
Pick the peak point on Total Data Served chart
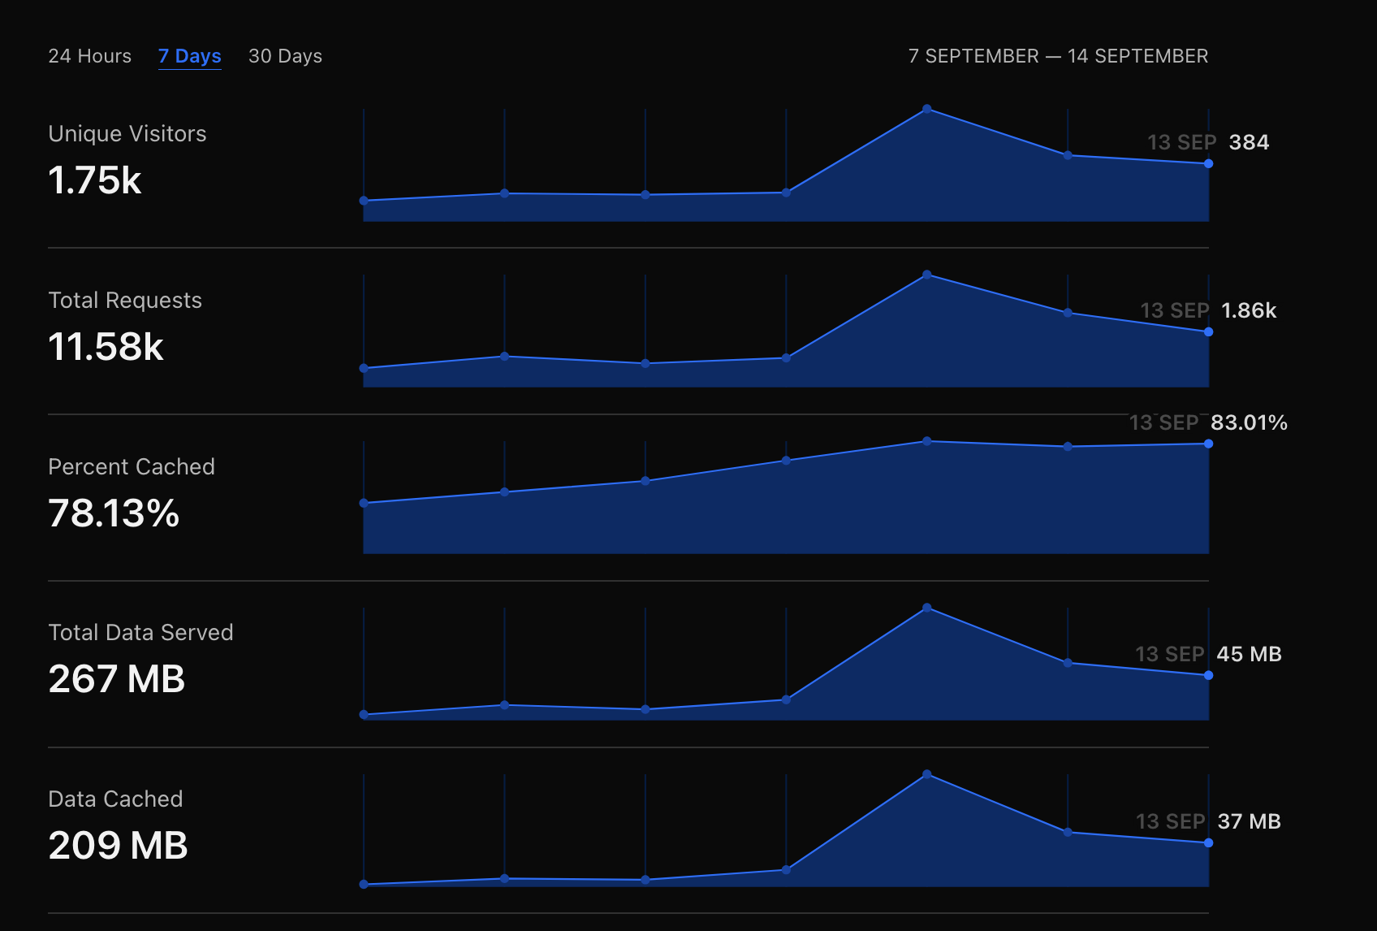click(x=926, y=608)
